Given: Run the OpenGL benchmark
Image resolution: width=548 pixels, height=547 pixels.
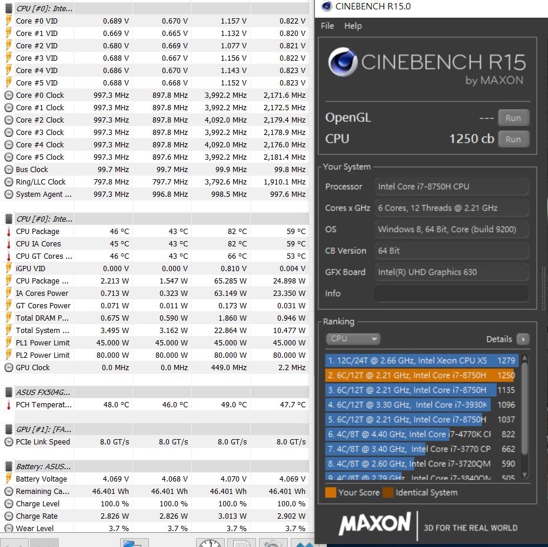Looking at the screenshot, I should [x=513, y=118].
